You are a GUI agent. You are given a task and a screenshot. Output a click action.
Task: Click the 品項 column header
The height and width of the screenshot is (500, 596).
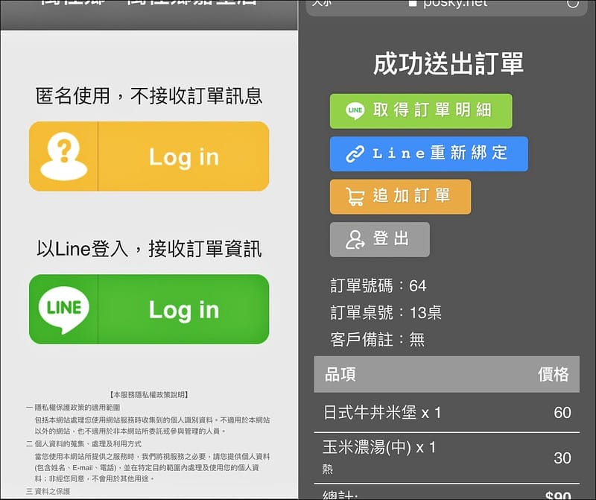coord(340,374)
